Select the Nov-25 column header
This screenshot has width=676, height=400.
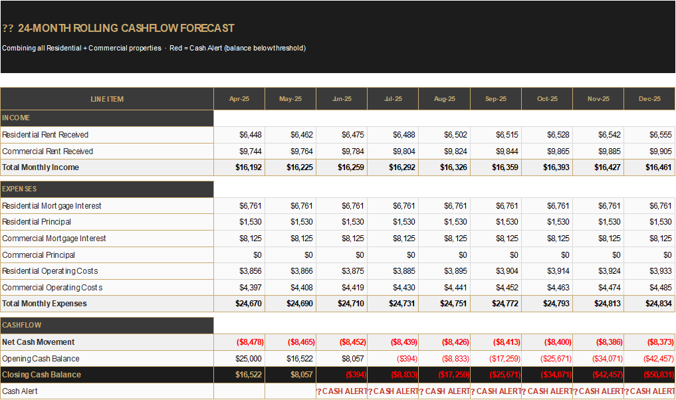point(598,99)
